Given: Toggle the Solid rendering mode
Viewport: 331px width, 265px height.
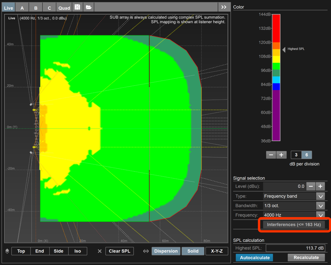Looking at the screenshot, I should pyautogui.click(x=193, y=251).
